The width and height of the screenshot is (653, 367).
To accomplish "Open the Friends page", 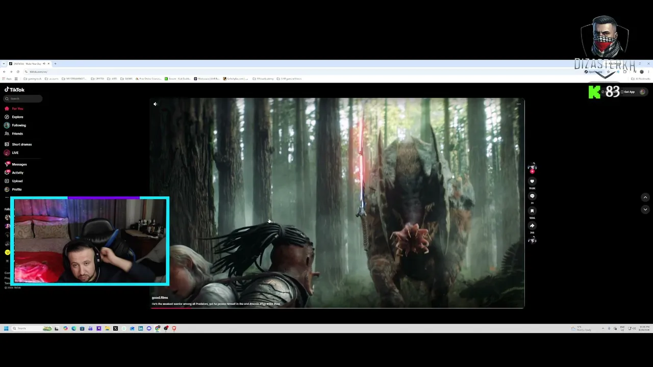I will [x=14, y=134].
